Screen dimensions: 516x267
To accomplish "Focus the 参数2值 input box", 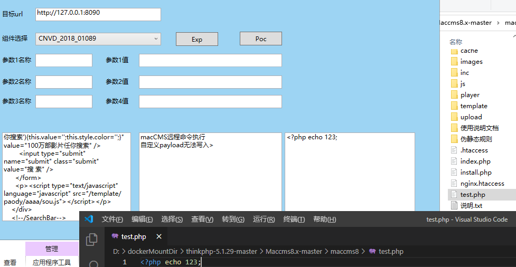I will tap(210, 82).
